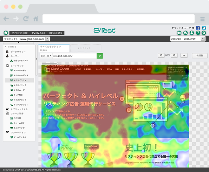
Task: Click the browser forward arrow
Action: 16,19
